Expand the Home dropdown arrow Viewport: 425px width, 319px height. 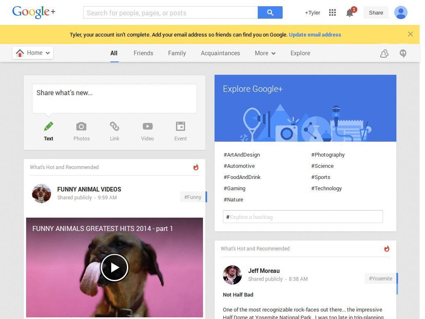48,53
